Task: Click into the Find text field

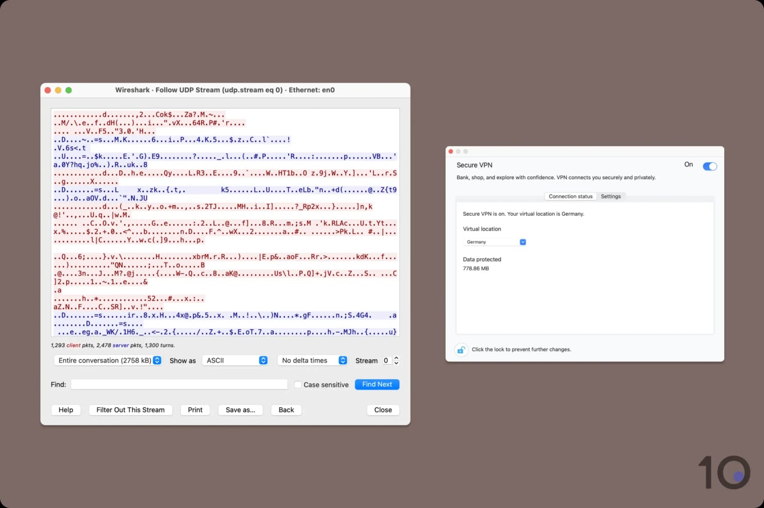Action: pos(179,384)
